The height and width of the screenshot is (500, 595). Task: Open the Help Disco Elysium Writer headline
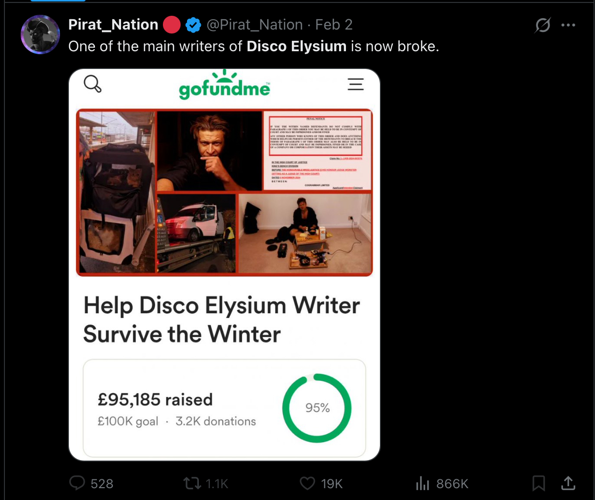[x=221, y=320]
